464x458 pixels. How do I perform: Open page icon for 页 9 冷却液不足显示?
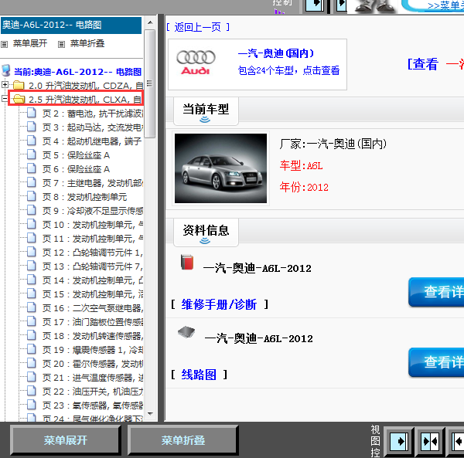click(x=32, y=210)
